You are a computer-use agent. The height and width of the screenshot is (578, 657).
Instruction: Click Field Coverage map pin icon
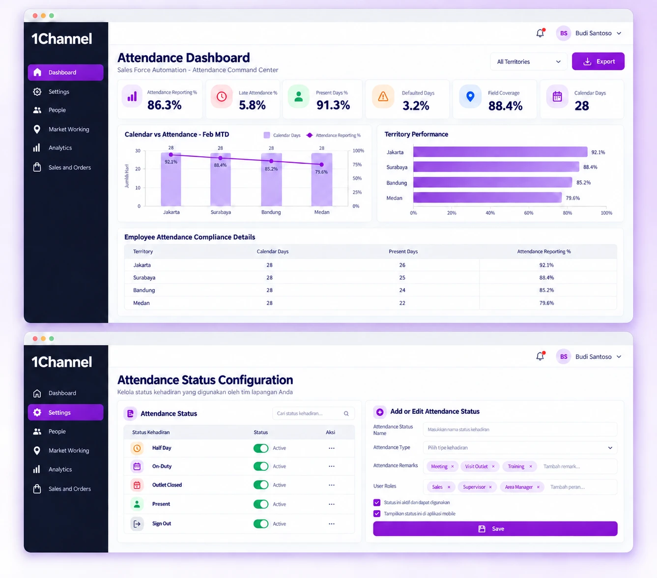[x=470, y=96]
